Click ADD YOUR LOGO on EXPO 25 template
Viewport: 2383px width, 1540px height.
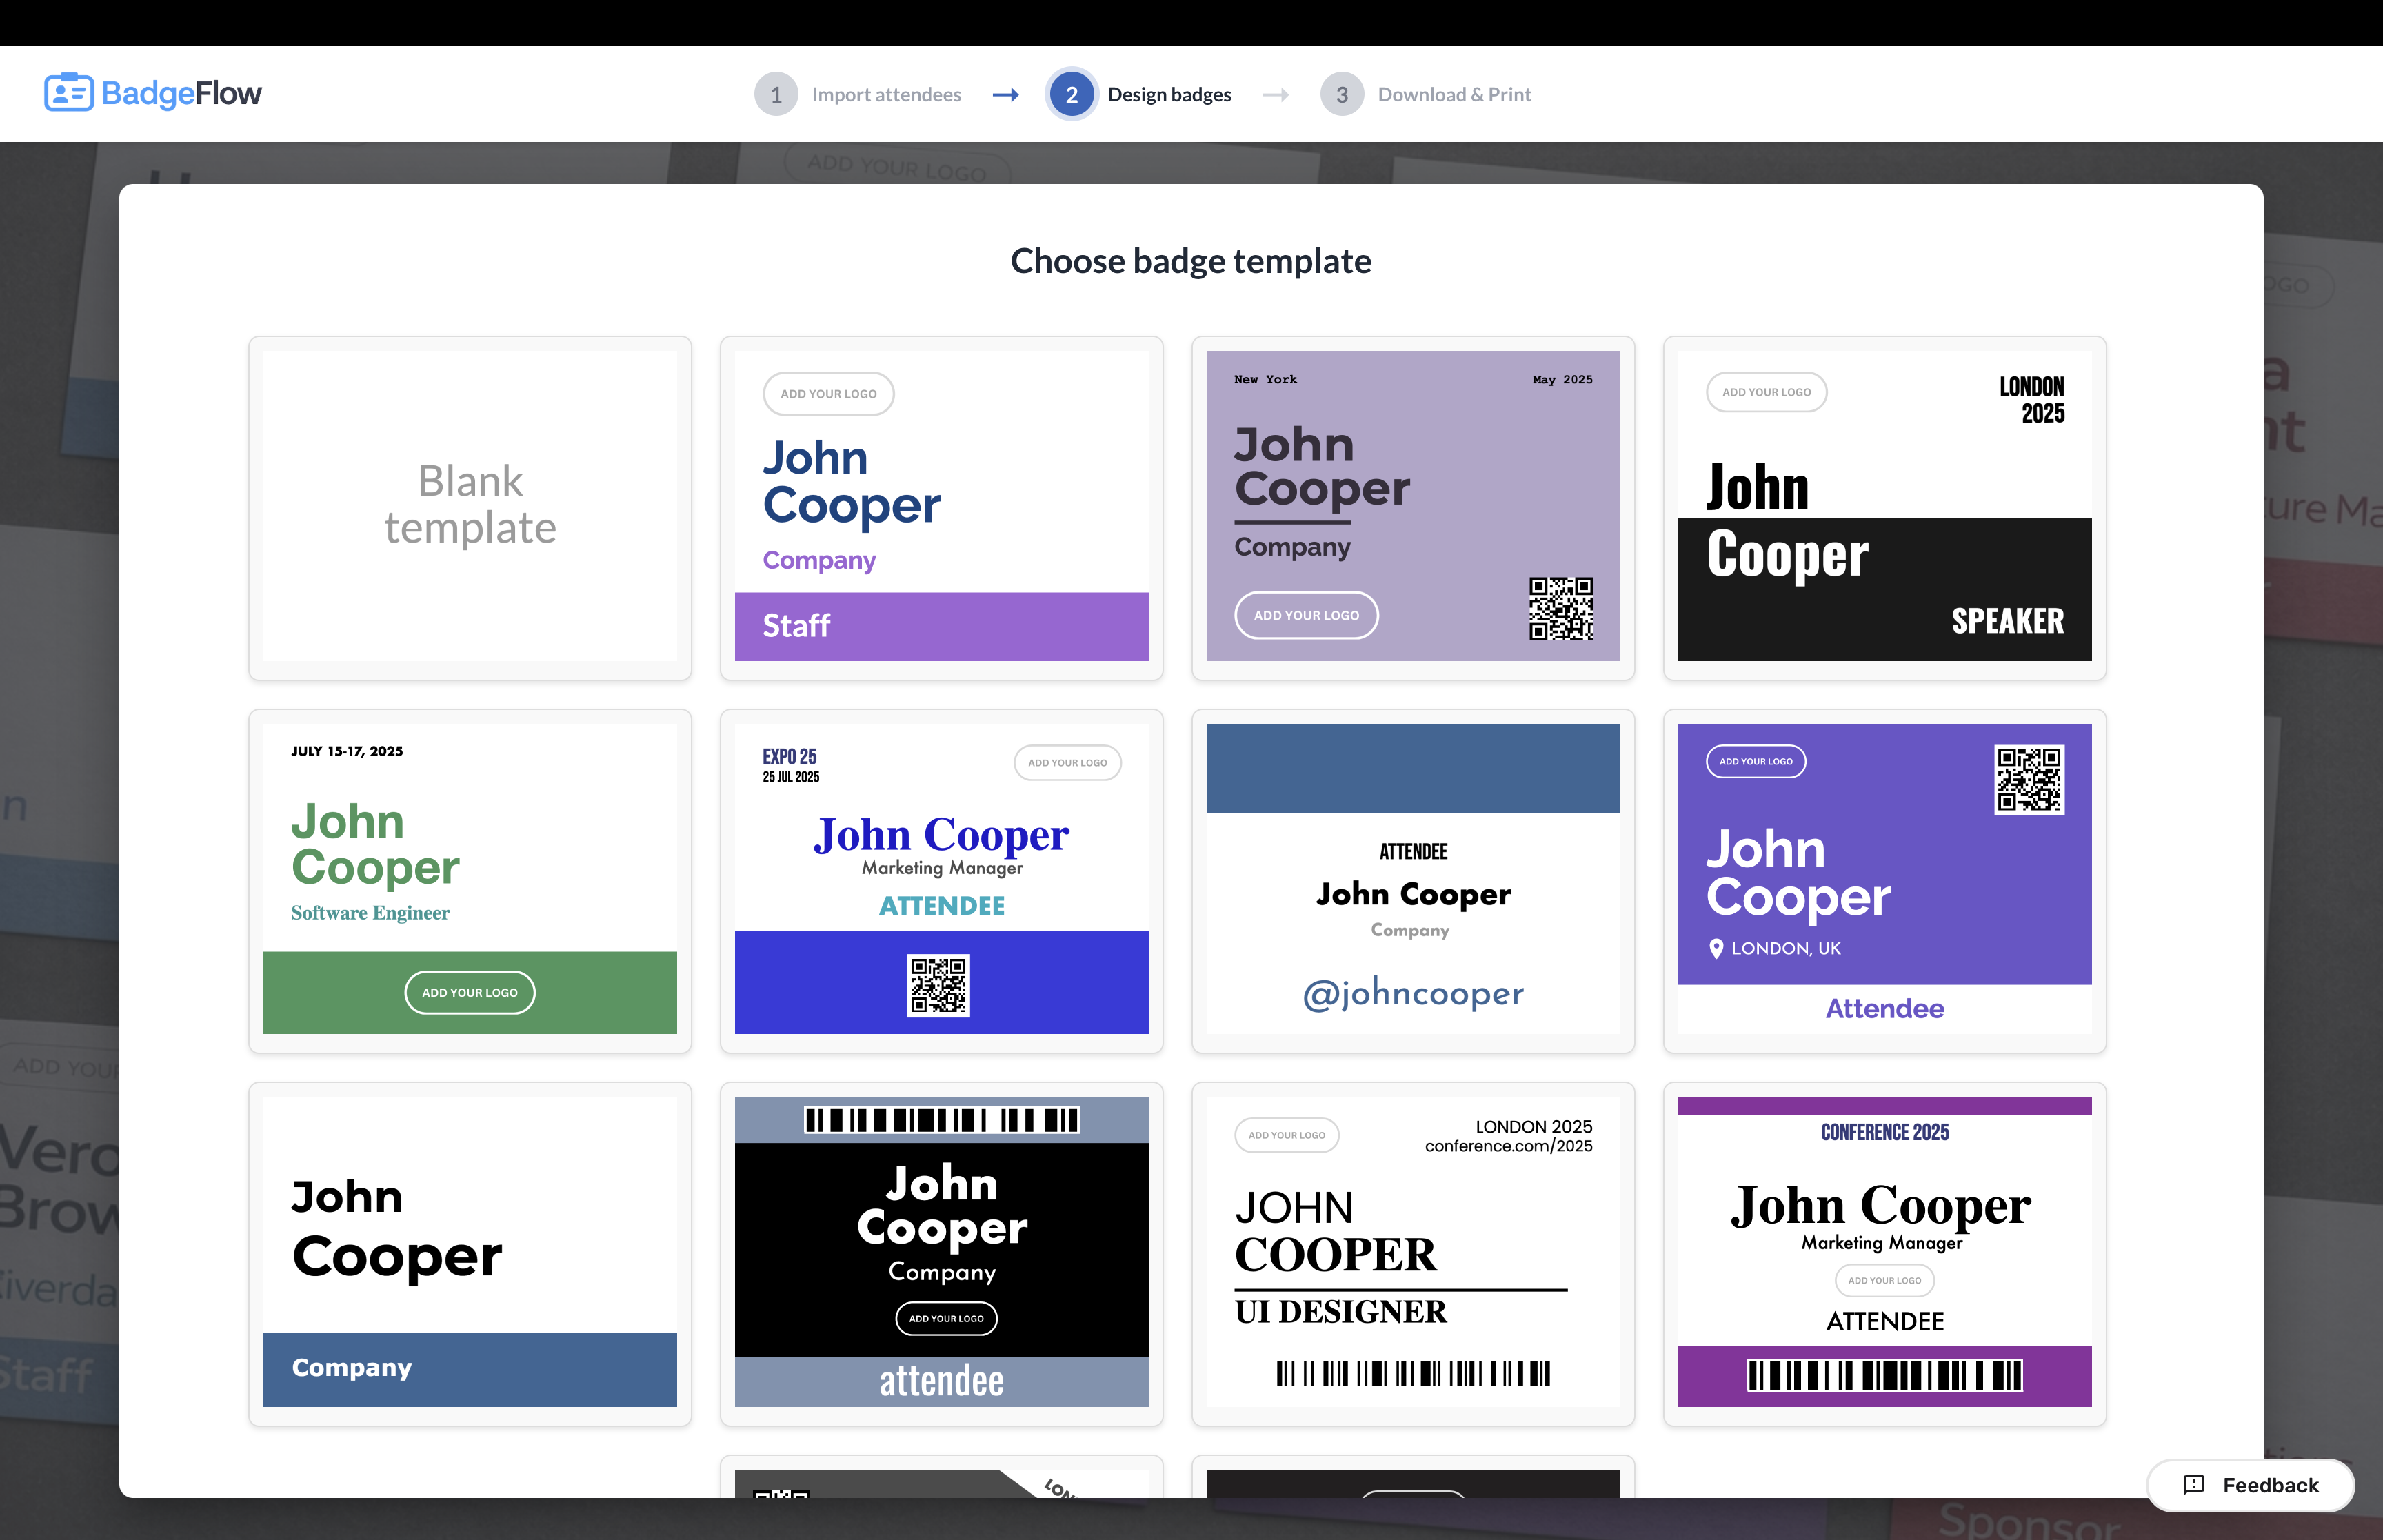click(x=1067, y=763)
